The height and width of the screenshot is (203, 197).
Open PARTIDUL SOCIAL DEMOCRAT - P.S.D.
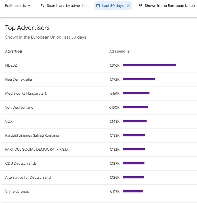99,149
